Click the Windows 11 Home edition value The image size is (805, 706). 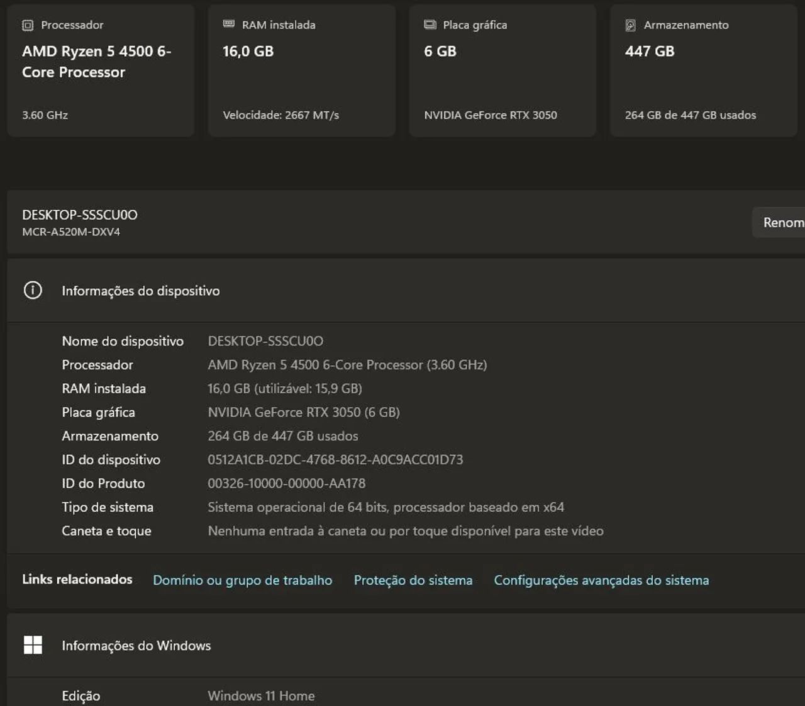[261, 696]
